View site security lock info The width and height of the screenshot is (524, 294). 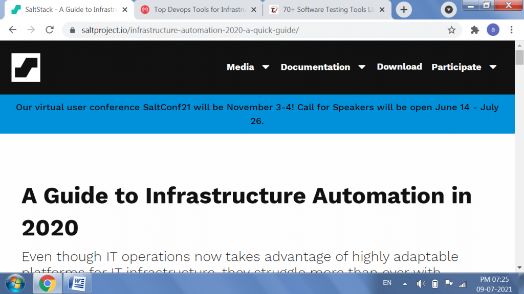[x=73, y=30]
